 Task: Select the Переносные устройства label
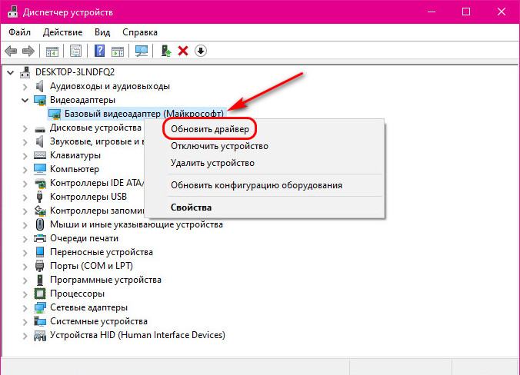click(x=102, y=252)
